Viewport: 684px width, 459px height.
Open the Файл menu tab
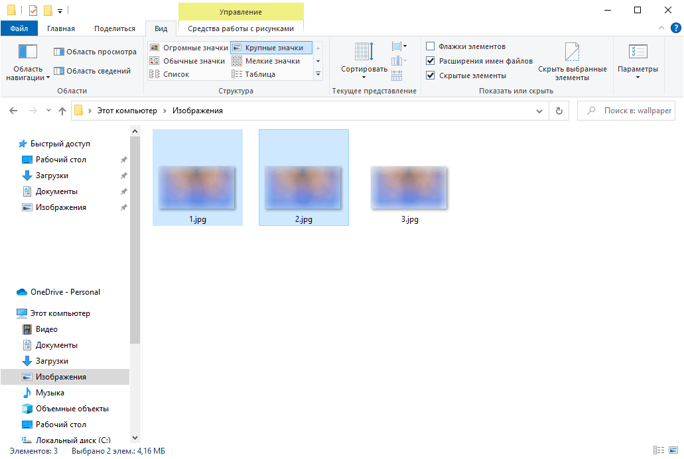point(19,28)
